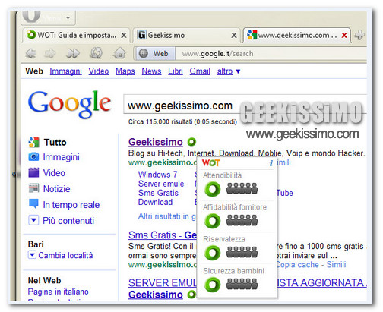Close the WOT: Guida e imposta tab
383x312 pixels.
pos(124,36)
